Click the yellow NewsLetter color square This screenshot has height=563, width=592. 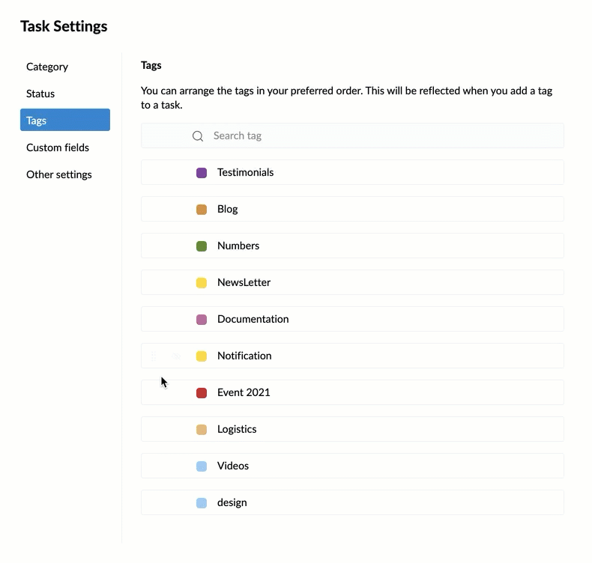click(202, 282)
